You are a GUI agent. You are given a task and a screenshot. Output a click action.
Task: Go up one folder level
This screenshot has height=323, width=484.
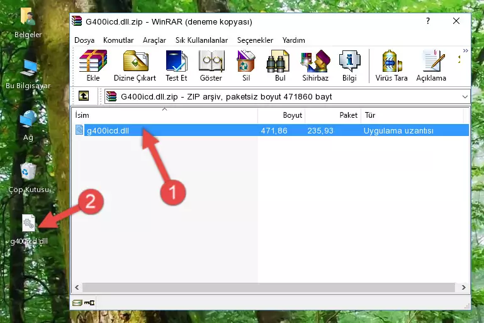(x=84, y=96)
